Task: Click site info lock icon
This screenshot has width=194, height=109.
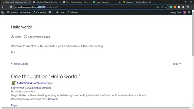Action: pyautogui.click(x=16, y=7)
